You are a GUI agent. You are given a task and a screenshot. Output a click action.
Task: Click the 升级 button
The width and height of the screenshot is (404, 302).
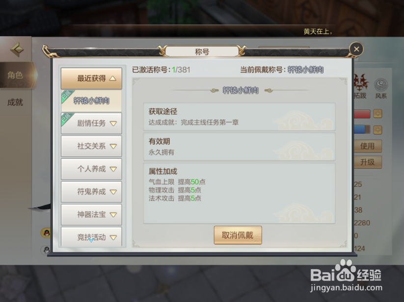click(x=367, y=162)
